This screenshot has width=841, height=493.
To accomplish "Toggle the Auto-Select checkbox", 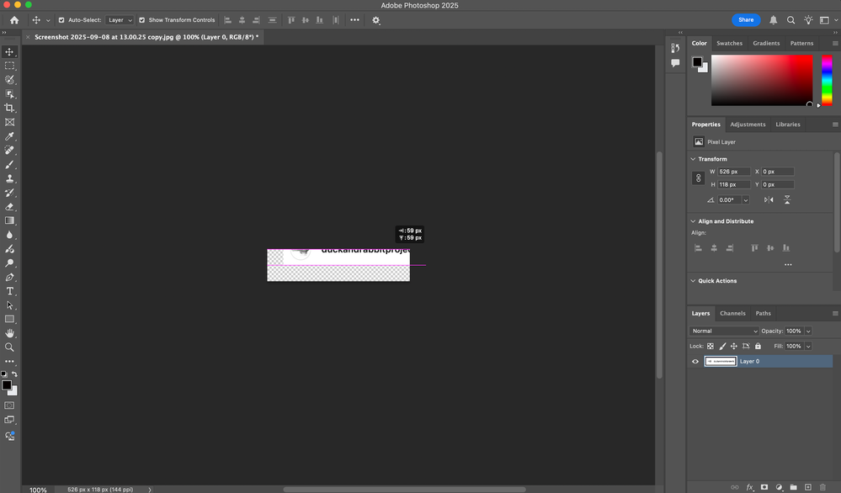I will coord(61,20).
